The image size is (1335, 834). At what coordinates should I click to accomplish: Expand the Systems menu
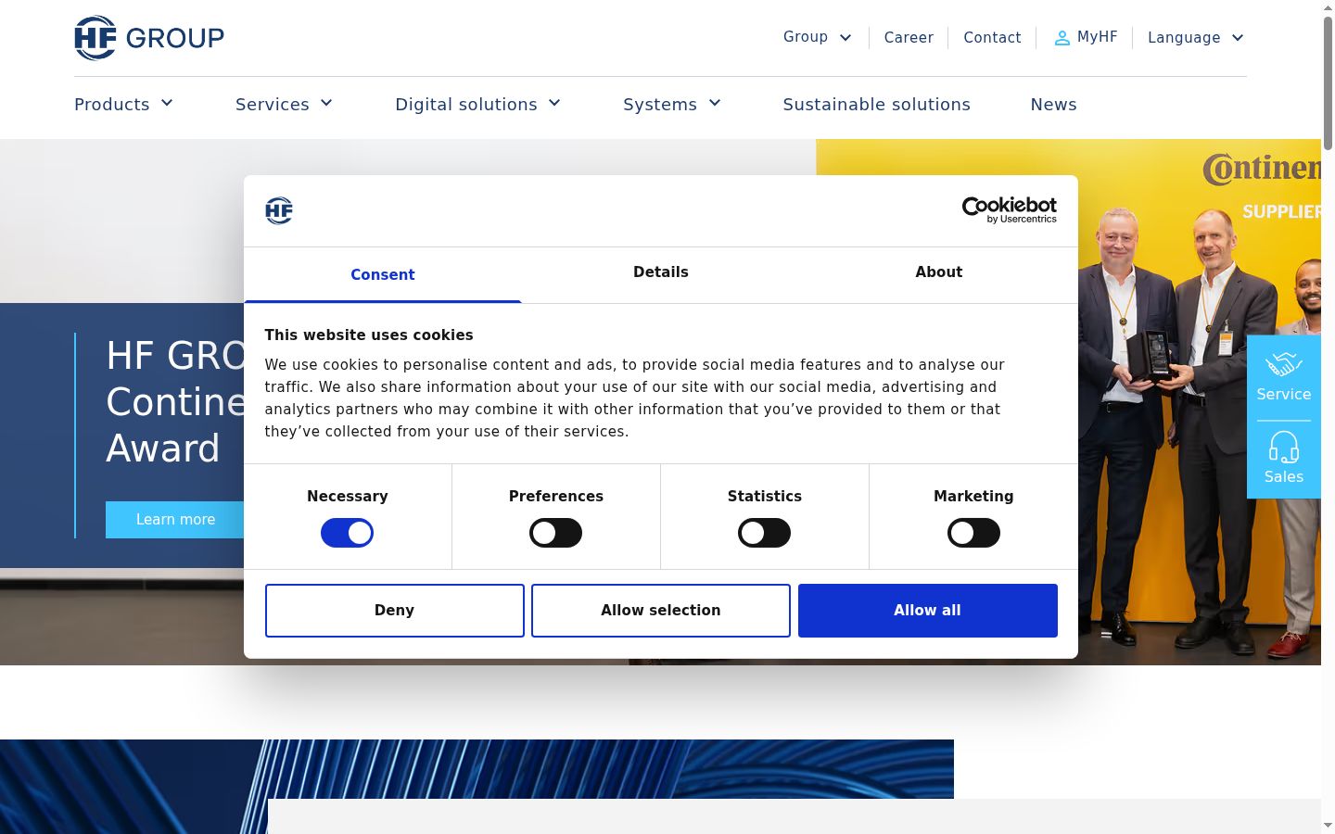coord(672,104)
